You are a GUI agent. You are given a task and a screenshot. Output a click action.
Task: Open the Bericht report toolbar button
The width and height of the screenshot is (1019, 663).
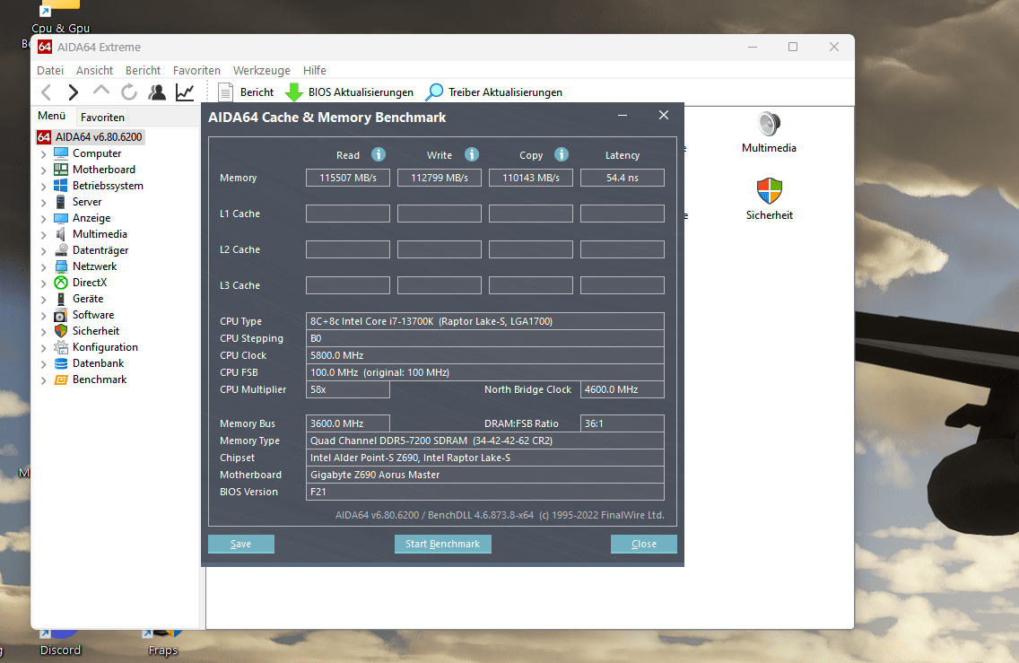click(x=247, y=92)
